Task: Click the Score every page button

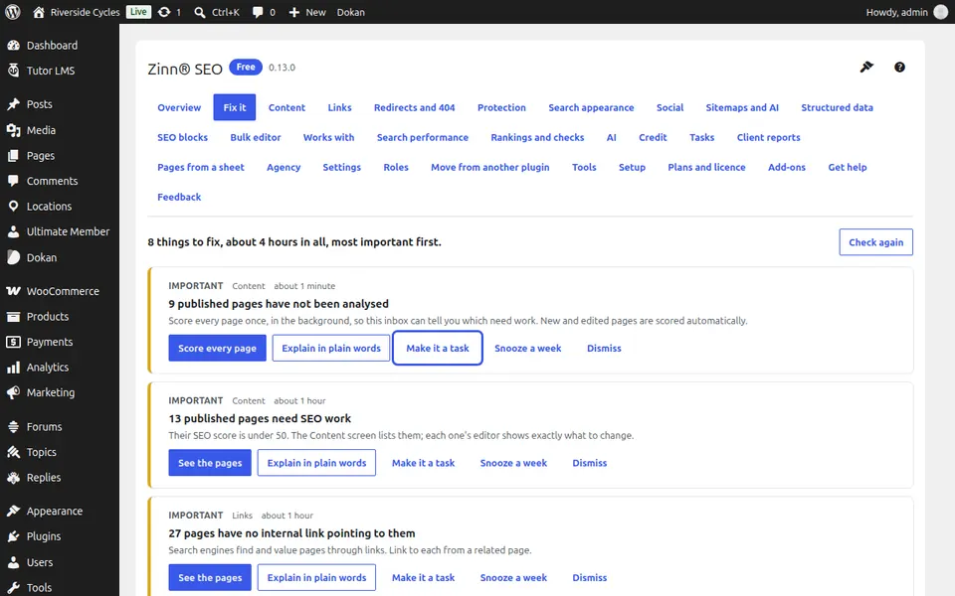Action: [218, 348]
